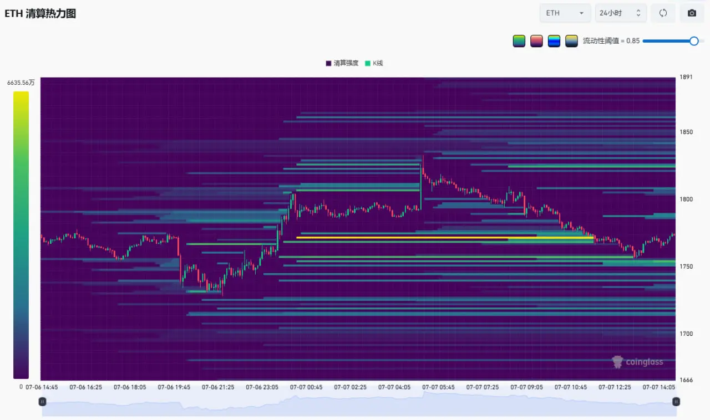
Task: Refresh the liquidation heatmap data
Action: pos(663,13)
